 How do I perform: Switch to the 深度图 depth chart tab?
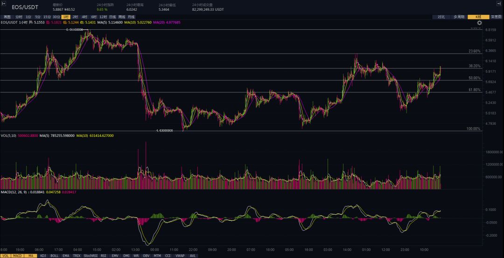(x=496, y=17)
